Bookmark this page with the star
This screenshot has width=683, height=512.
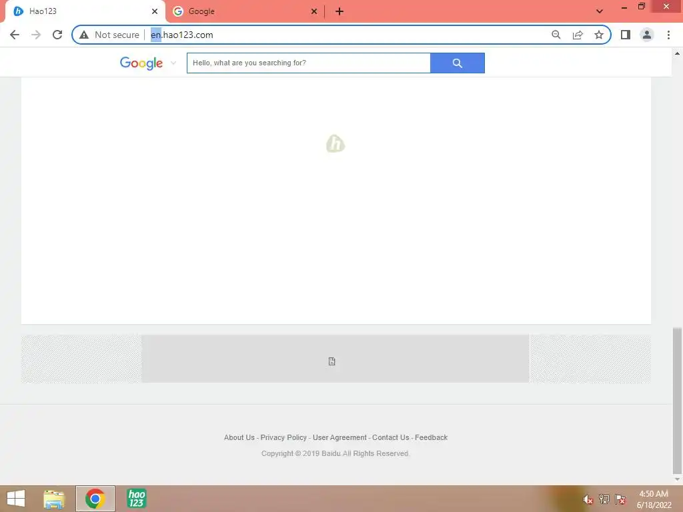point(599,35)
